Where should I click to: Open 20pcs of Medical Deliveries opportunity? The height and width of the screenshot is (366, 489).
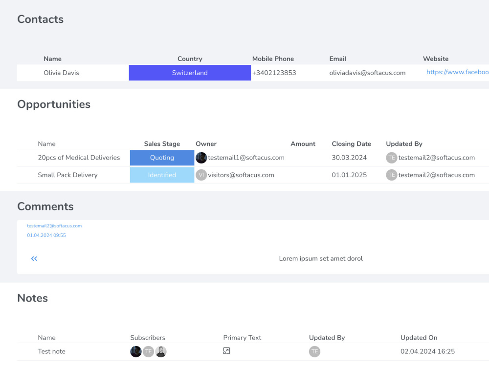79,158
